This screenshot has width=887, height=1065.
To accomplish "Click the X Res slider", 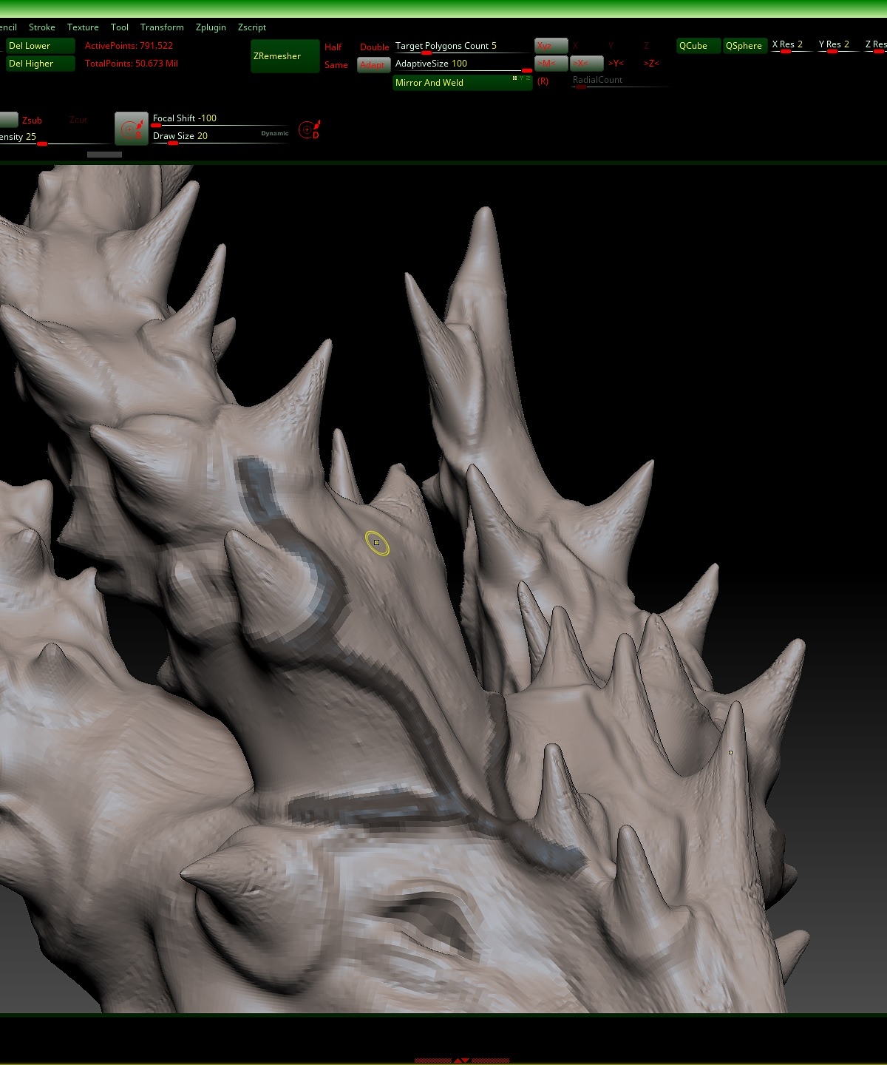I will tap(791, 46).
